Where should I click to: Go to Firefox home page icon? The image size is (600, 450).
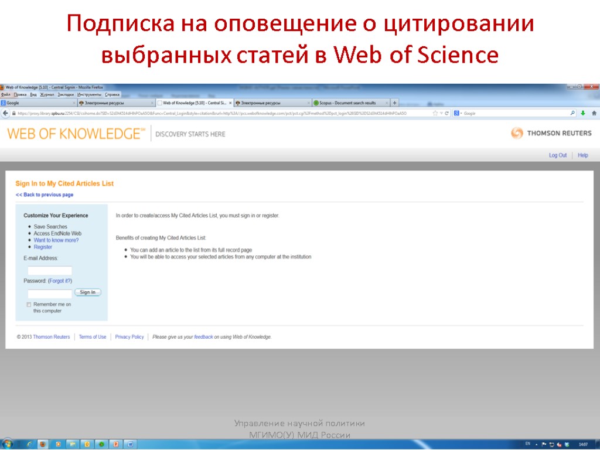594,113
